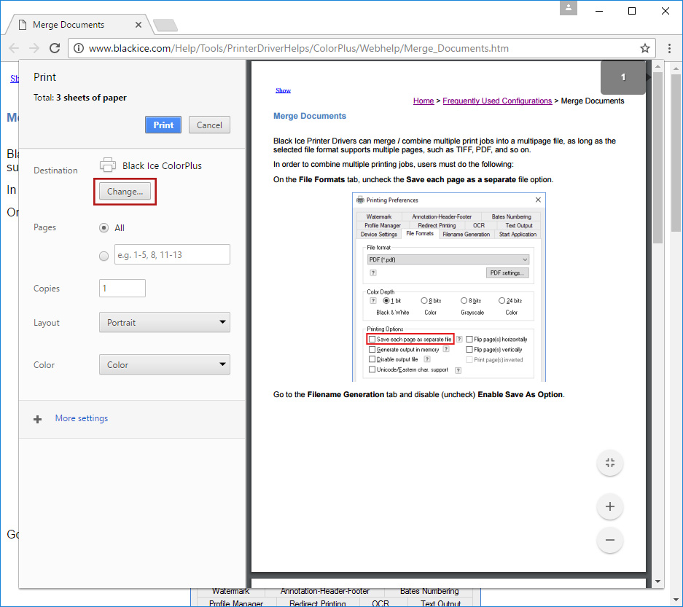Viewport: 683px width, 607px height.
Task: Open the Color dropdown
Action: point(165,364)
